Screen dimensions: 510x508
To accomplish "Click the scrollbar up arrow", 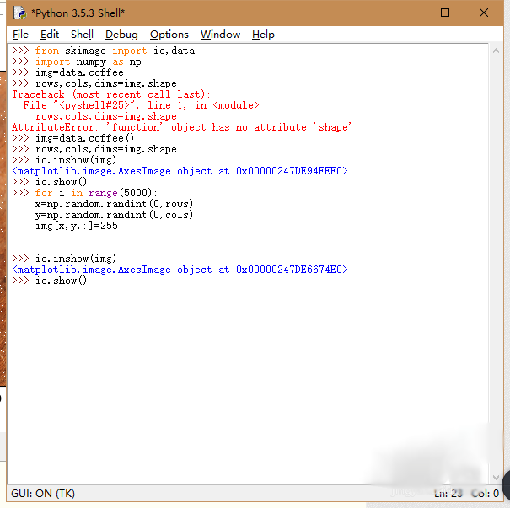I will (496, 51).
